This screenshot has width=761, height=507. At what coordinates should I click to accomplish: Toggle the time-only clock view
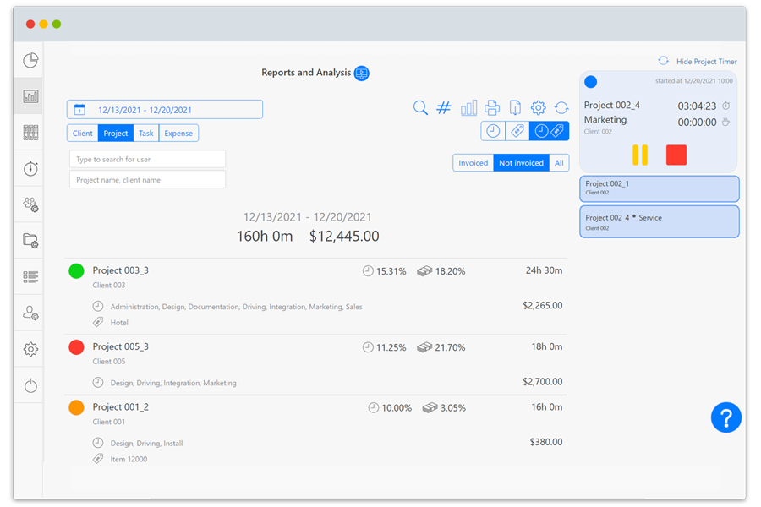(492, 131)
